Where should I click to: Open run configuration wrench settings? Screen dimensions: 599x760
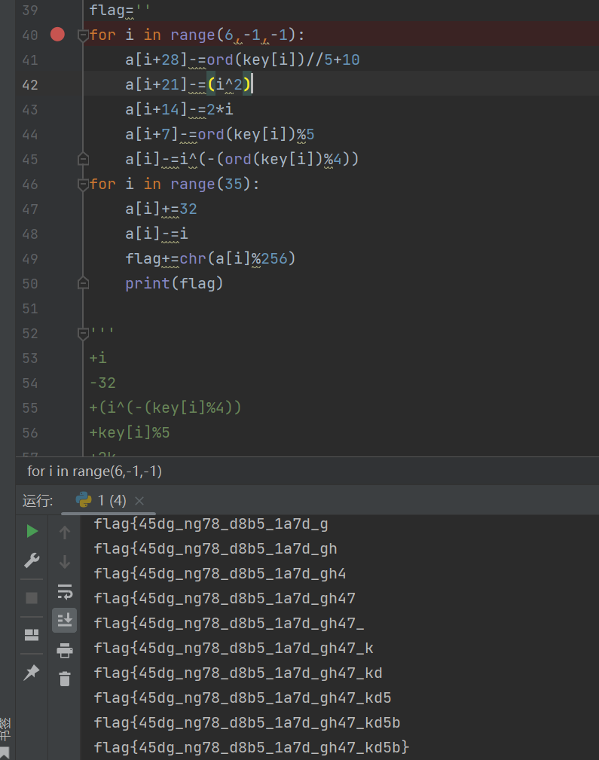click(32, 560)
